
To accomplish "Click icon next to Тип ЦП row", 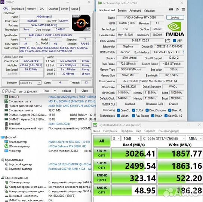I will (x=6, y=97).
